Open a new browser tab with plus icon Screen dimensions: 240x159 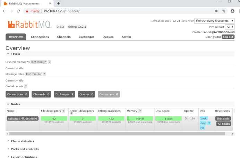pos(58,3)
